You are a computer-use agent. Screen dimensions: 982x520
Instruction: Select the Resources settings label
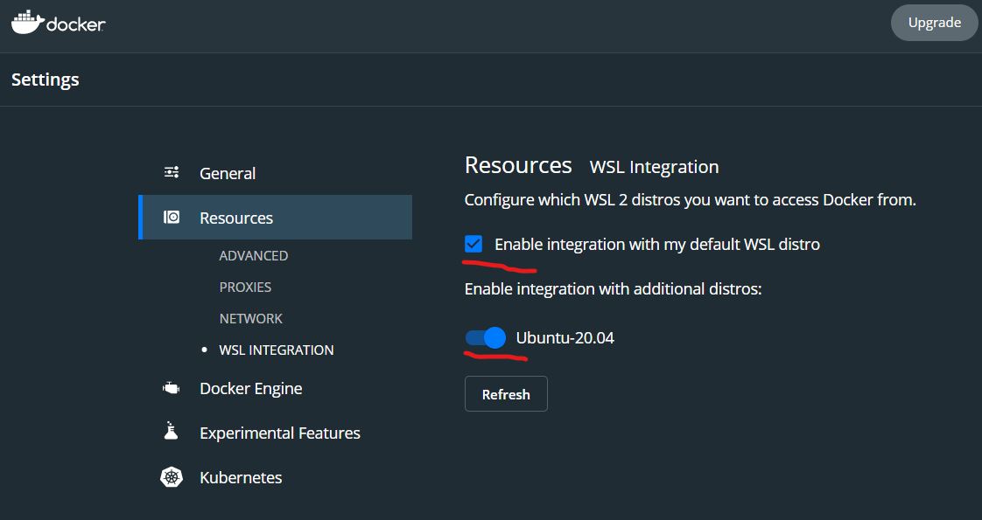pyautogui.click(x=236, y=218)
